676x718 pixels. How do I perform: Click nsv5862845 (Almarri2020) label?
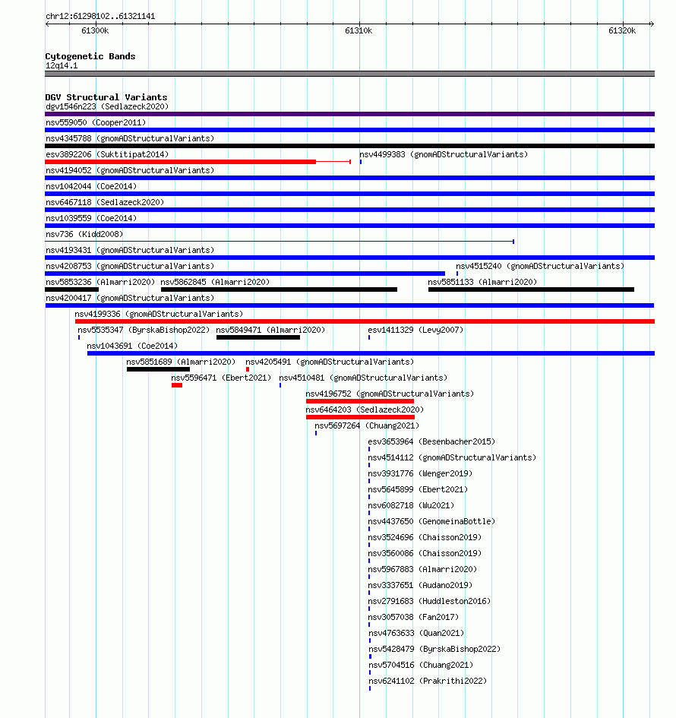[x=215, y=283]
